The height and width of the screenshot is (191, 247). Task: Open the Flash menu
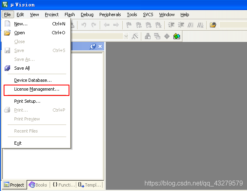coord(70,15)
